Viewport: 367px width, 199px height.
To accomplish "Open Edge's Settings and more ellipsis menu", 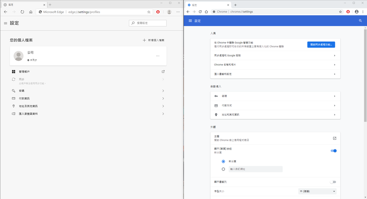I will (x=178, y=12).
